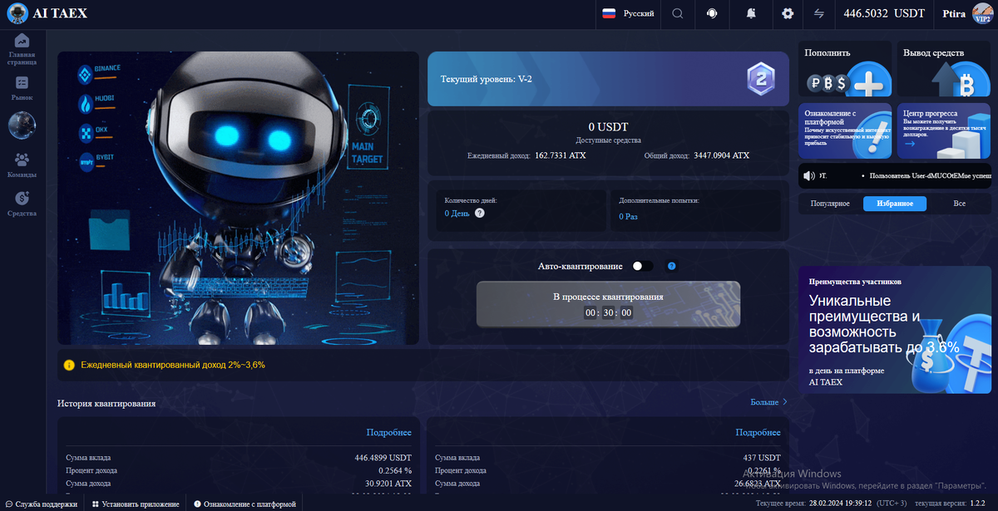Expand history with Больше chevron
998x511 pixels.
768,401
